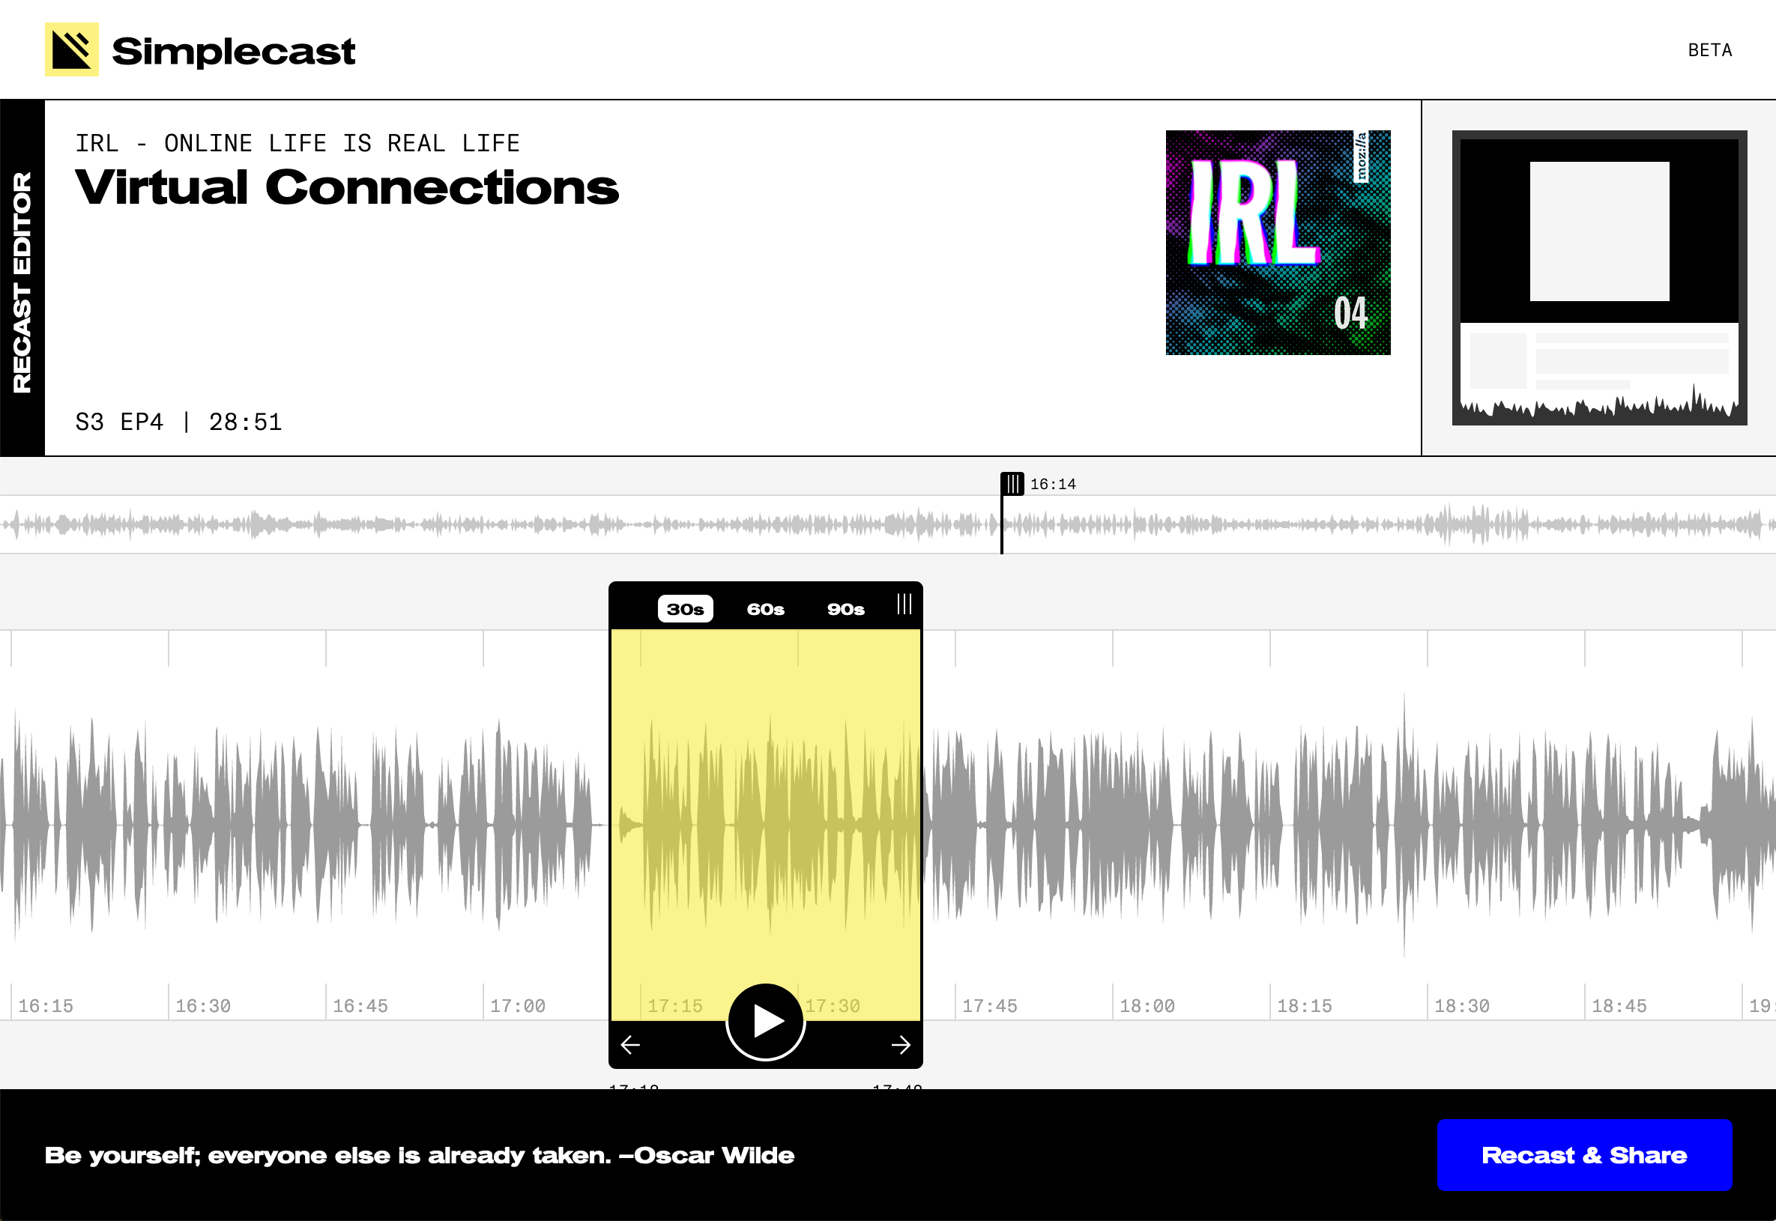Select the RECAST EDITOR sidebar tab

(x=23, y=279)
